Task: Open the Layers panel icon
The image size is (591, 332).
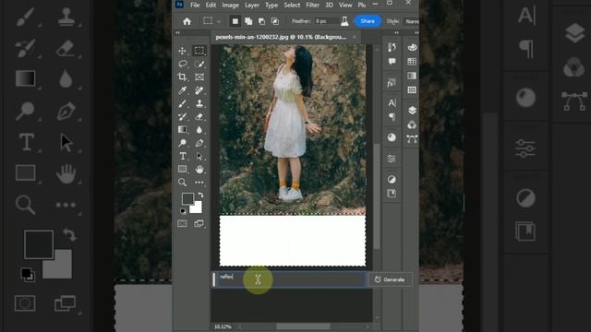Action: pos(412,111)
